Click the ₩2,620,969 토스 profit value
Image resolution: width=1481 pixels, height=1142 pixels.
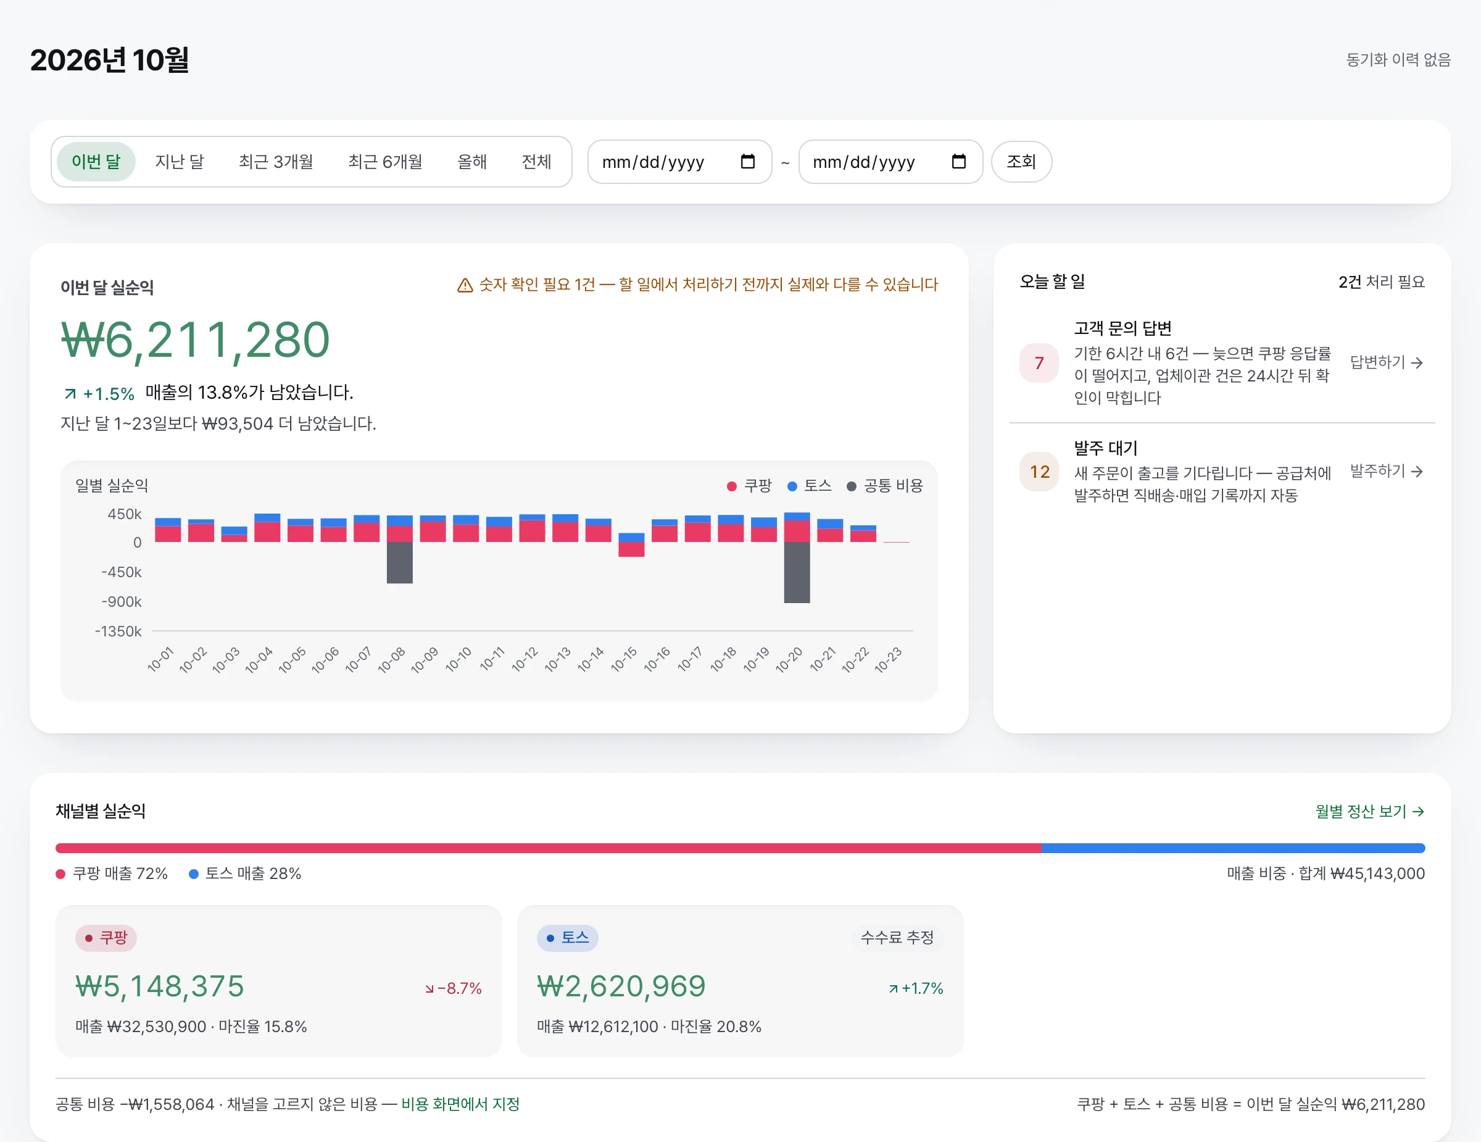point(621,986)
